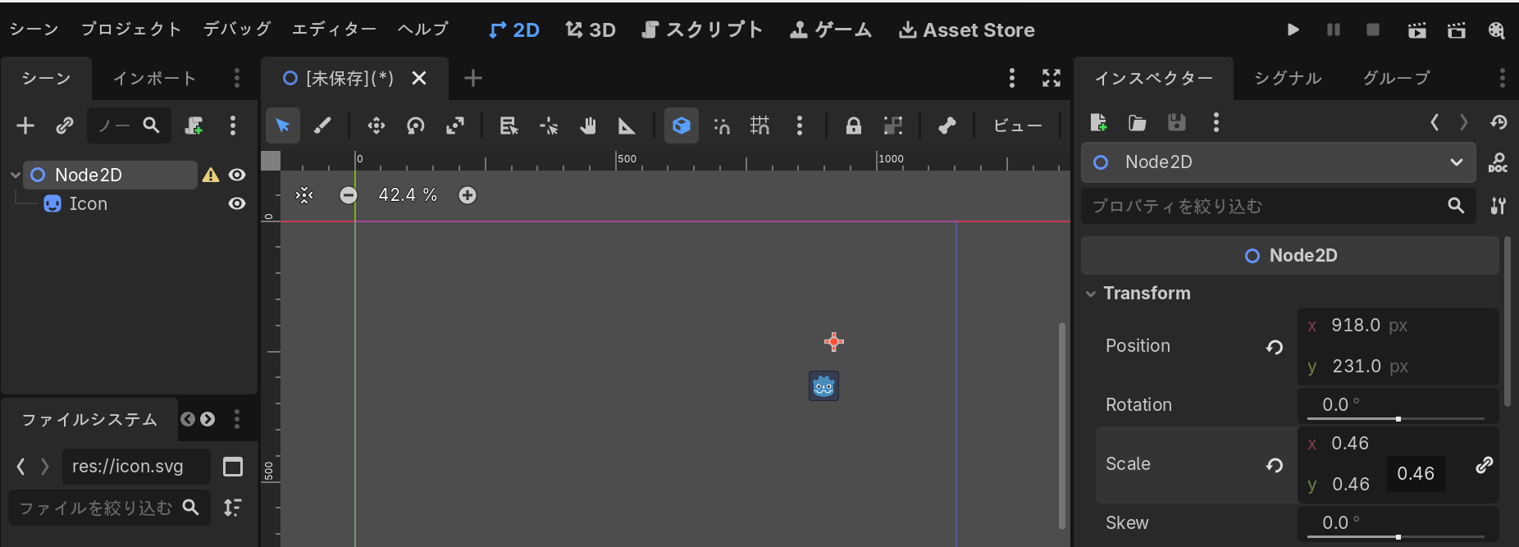Image resolution: width=1519 pixels, height=547 pixels.
Task: Open skeleton bone options
Action: [947, 125]
